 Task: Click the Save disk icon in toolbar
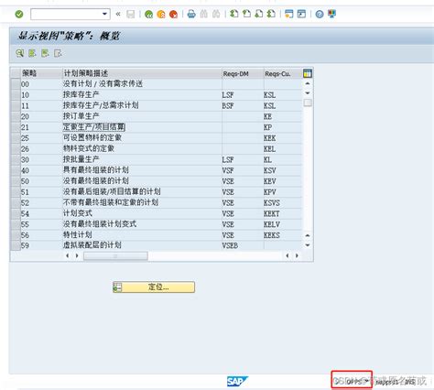[x=131, y=14]
